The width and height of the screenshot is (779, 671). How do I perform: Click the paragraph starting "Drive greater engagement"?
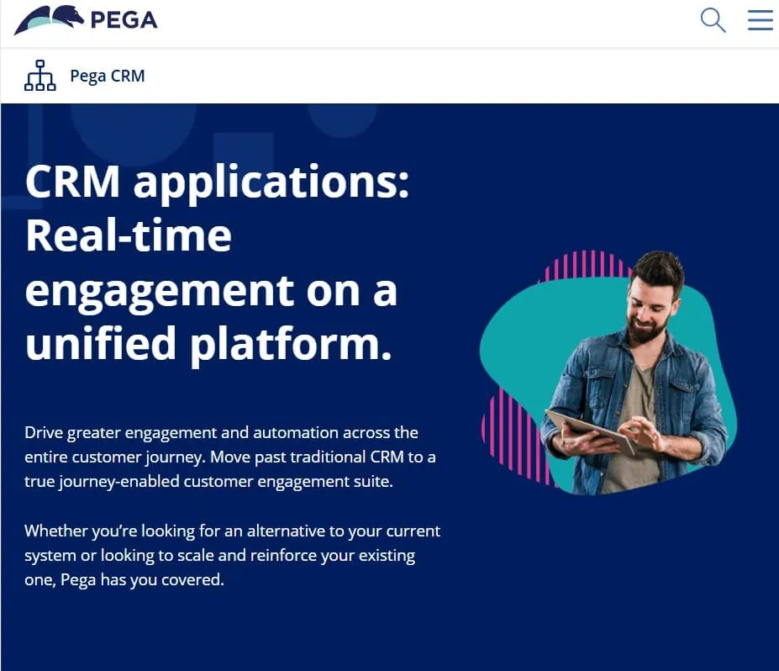coord(230,457)
